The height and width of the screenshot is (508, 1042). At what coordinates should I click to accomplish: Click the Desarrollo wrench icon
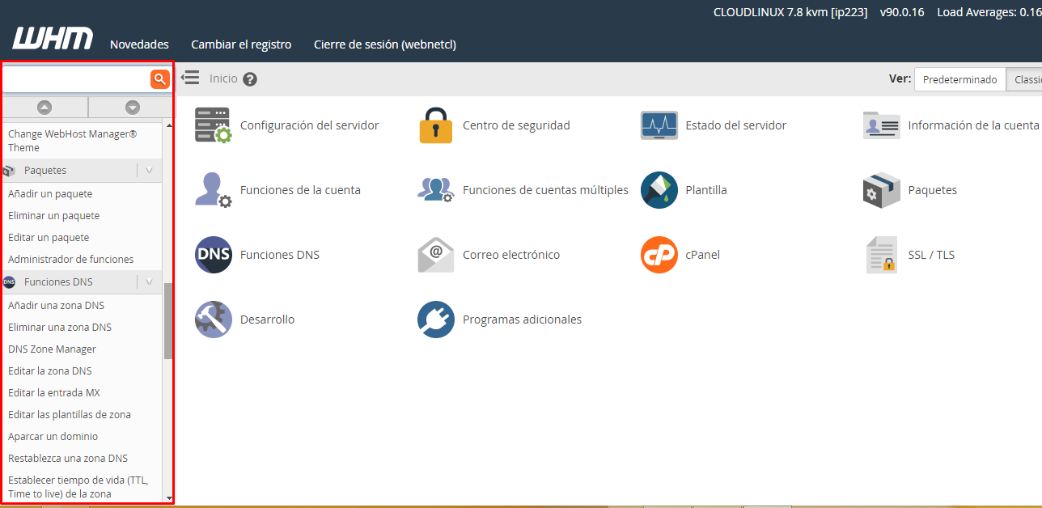pos(213,320)
